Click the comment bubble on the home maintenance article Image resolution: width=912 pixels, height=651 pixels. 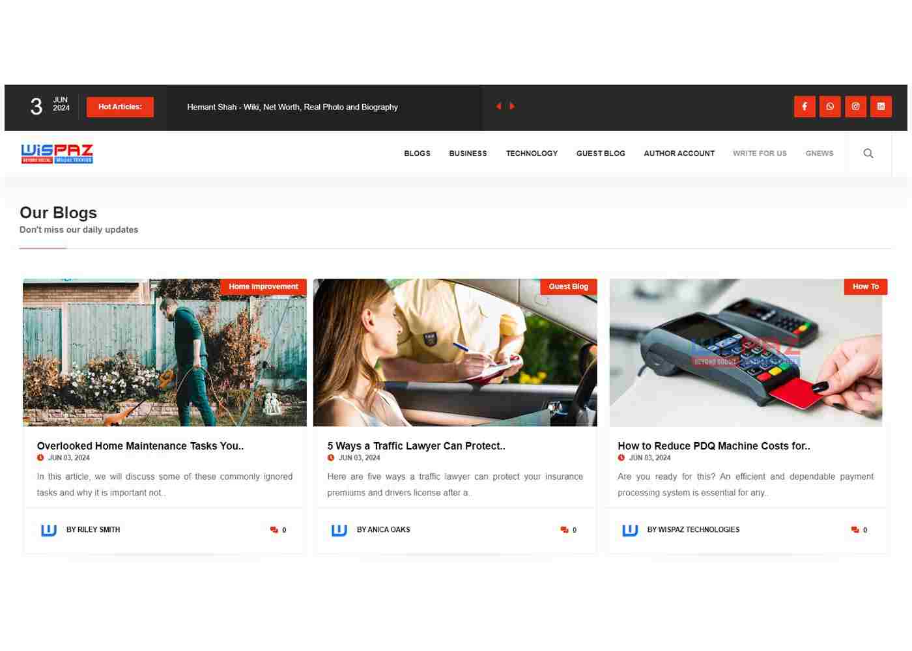274,530
